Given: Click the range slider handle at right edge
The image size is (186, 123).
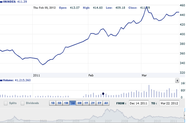Looking at the screenshot, I should 185,115.
